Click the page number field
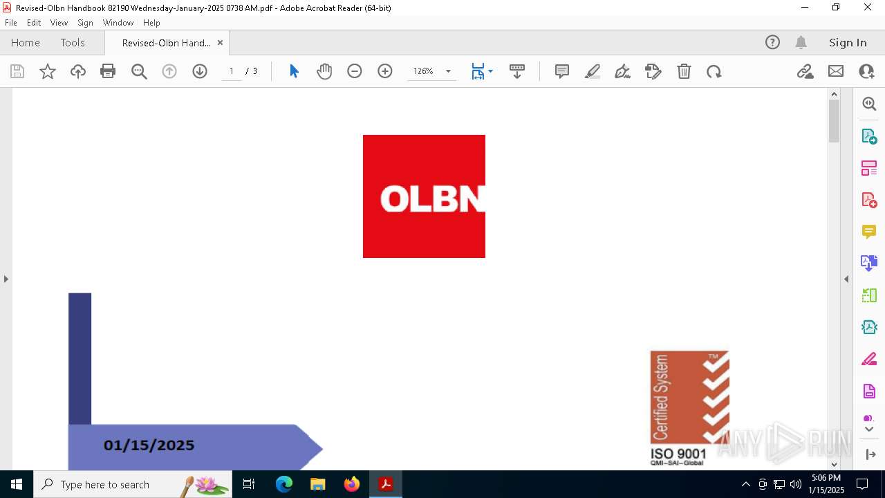 tap(232, 71)
